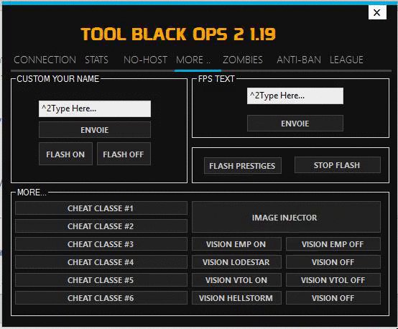Apply CHEAT CLASSE #1
This screenshot has height=329, width=398.
pyautogui.click(x=101, y=208)
